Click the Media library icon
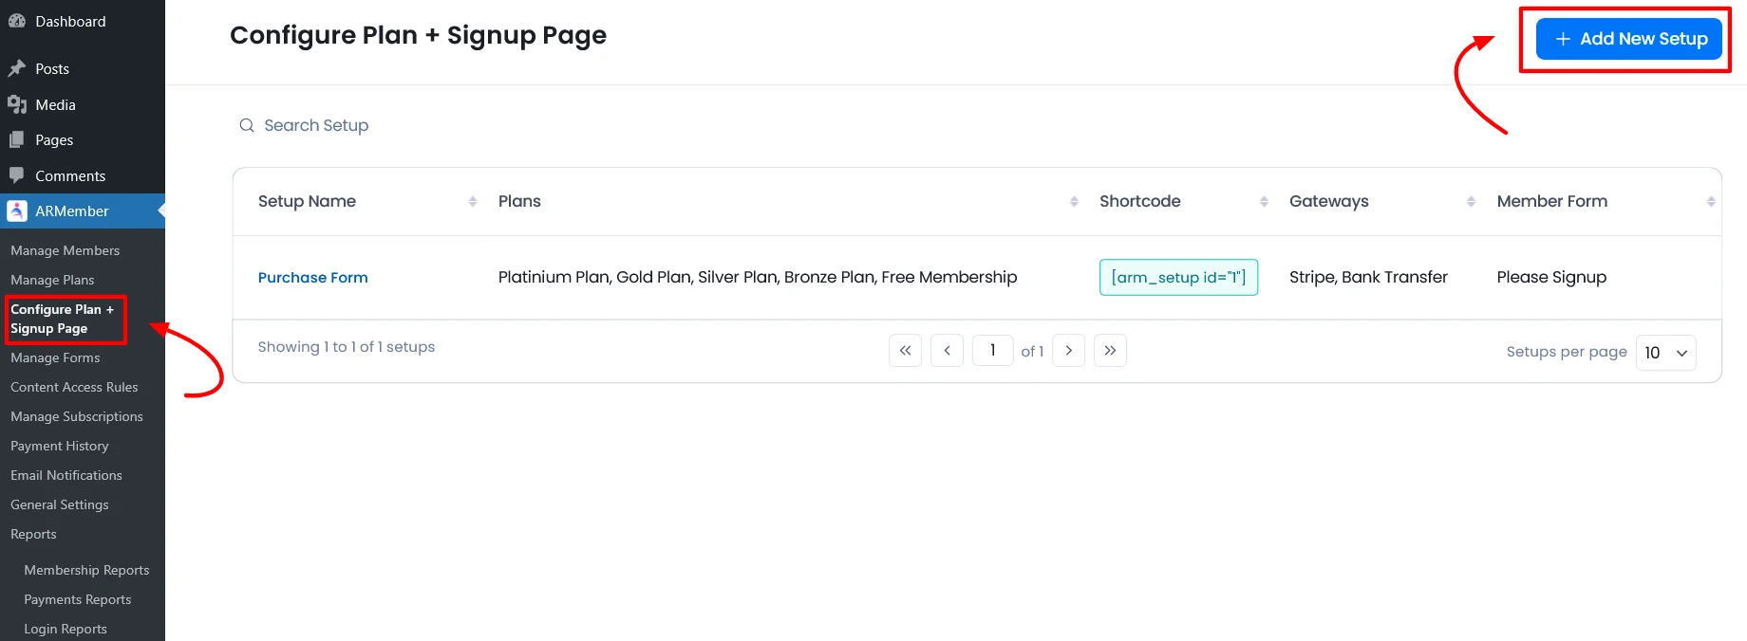Screen dimensions: 1747x641 (17, 104)
